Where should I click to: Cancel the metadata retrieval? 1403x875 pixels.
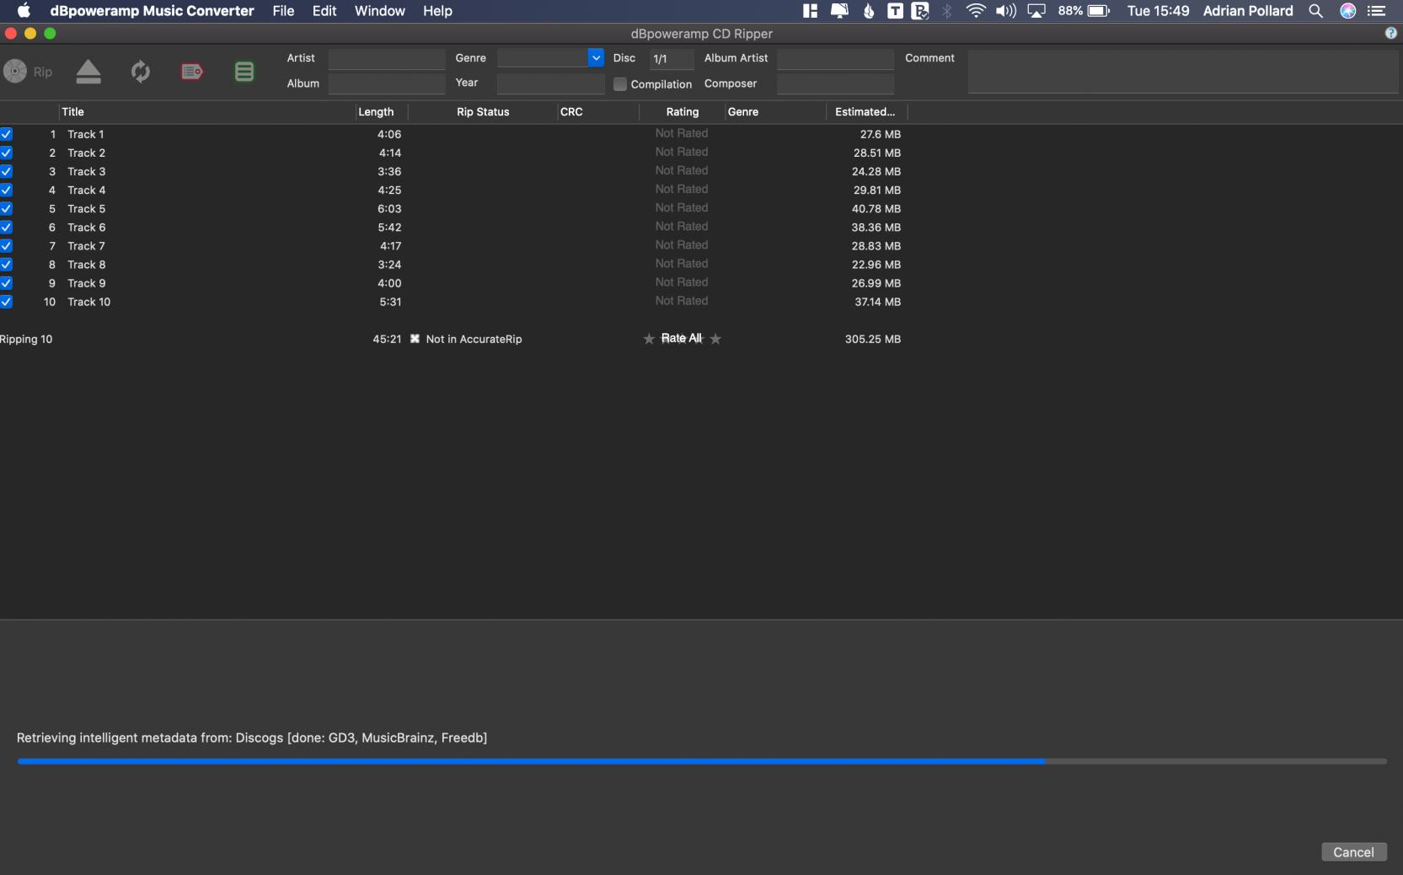1353,852
